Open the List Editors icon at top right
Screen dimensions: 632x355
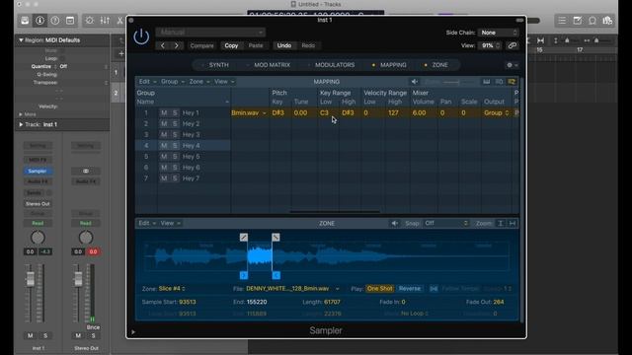pos(562,21)
